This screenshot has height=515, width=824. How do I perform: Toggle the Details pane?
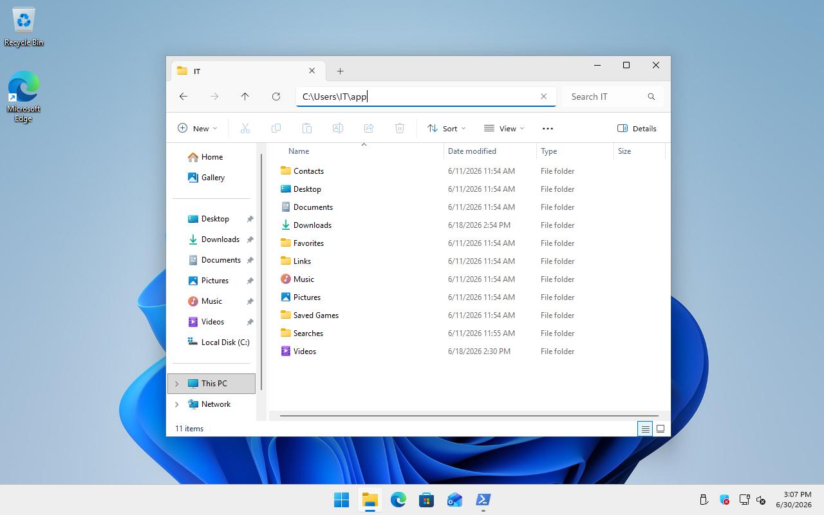pos(637,129)
